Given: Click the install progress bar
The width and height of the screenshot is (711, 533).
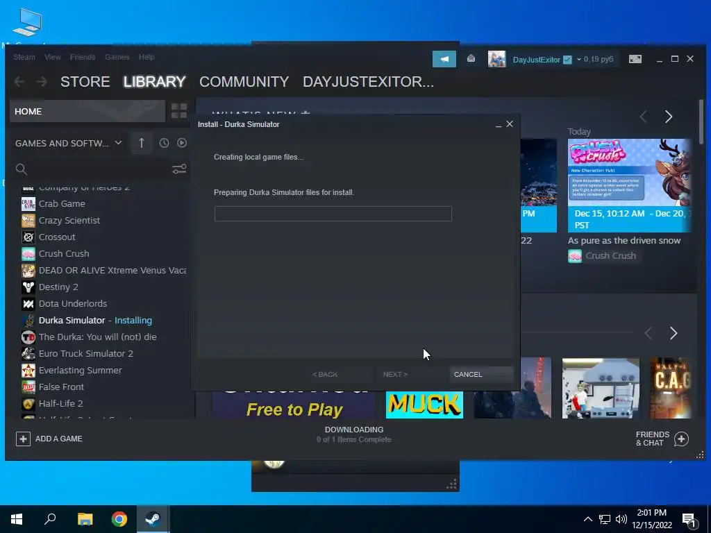Looking at the screenshot, I should [333, 214].
